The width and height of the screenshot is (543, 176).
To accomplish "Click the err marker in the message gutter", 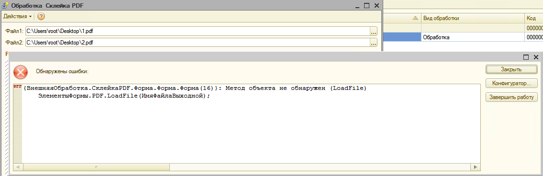I will pos(17,86).
